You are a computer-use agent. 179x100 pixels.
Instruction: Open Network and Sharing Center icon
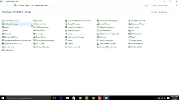coord(98,34)
